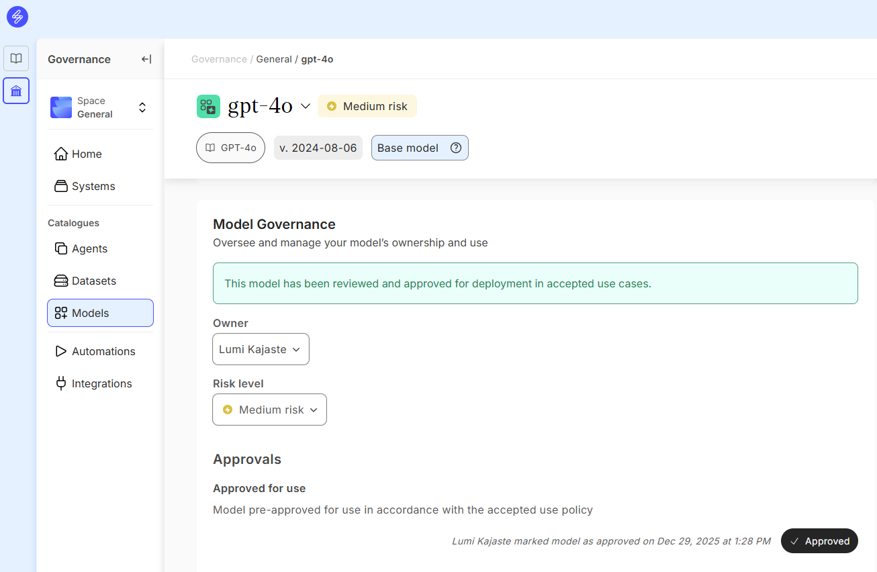Viewport: 877px width, 572px height.
Task: Open the book icon in left rail
Action: 16,58
